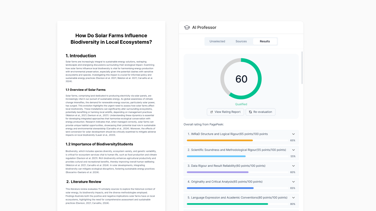Expand Scientific Soundness and Methodological Rigour chevron
Image resolution: width=376 pixels, height=211 pixels.
tap(293, 150)
